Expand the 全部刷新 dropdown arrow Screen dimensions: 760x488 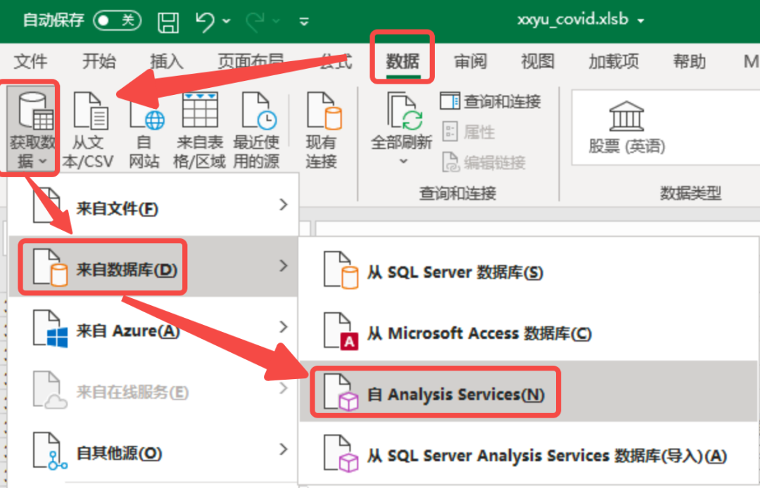[x=403, y=161]
